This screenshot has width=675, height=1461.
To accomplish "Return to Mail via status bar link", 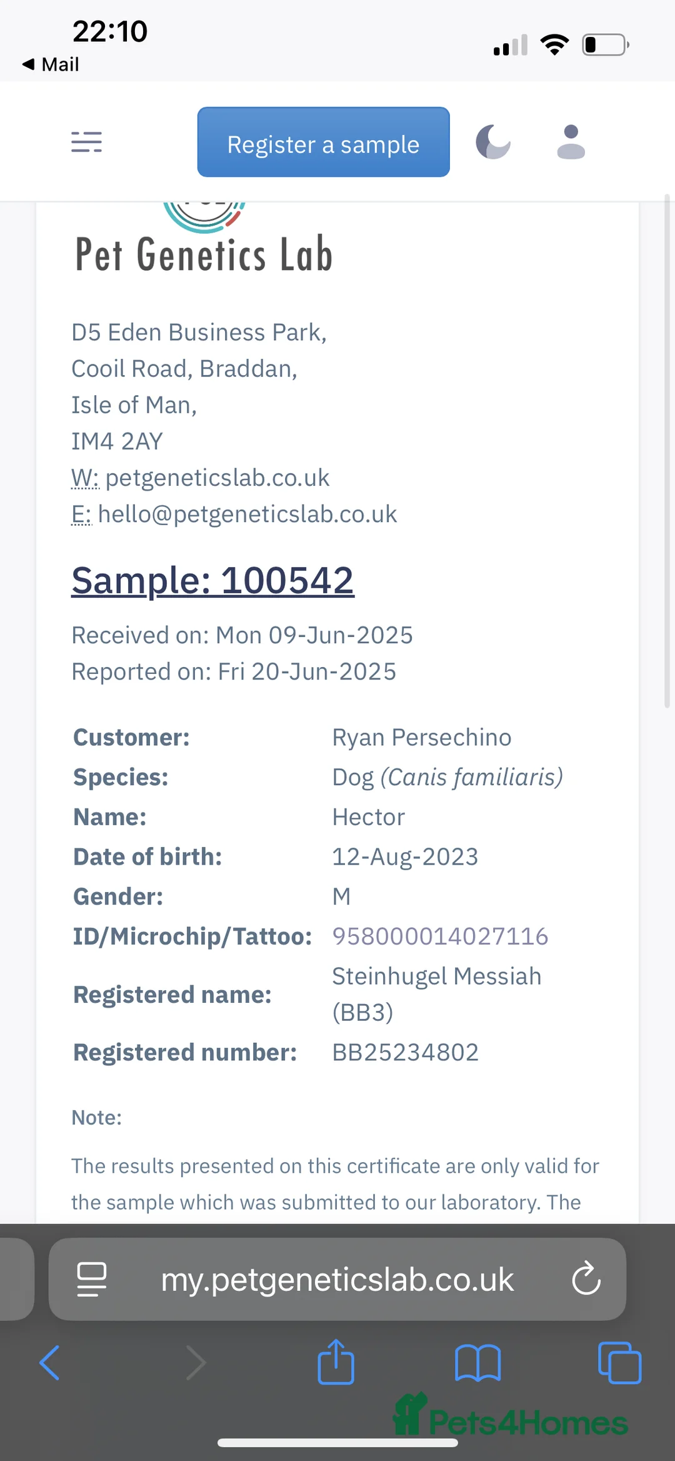I will coord(50,64).
